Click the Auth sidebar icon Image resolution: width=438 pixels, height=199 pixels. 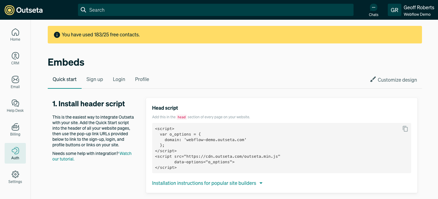pos(15,153)
